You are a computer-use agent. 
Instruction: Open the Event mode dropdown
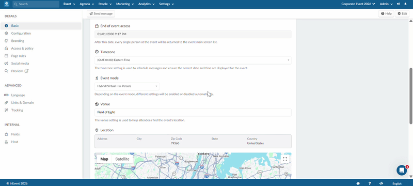point(127,86)
